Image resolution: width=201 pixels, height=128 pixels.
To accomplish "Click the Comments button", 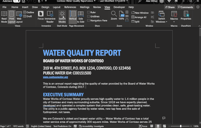I will [x=186, y=7].
